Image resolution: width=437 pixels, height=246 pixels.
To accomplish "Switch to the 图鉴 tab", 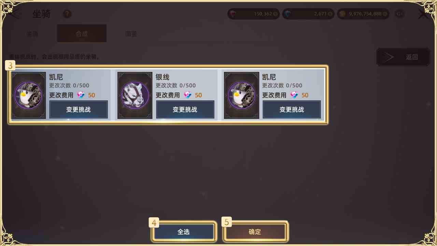I will coord(131,33).
